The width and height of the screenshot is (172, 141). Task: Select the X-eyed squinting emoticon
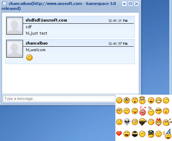tap(142, 134)
